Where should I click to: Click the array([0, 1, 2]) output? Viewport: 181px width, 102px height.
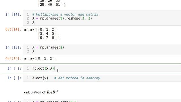tap(40, 59)
